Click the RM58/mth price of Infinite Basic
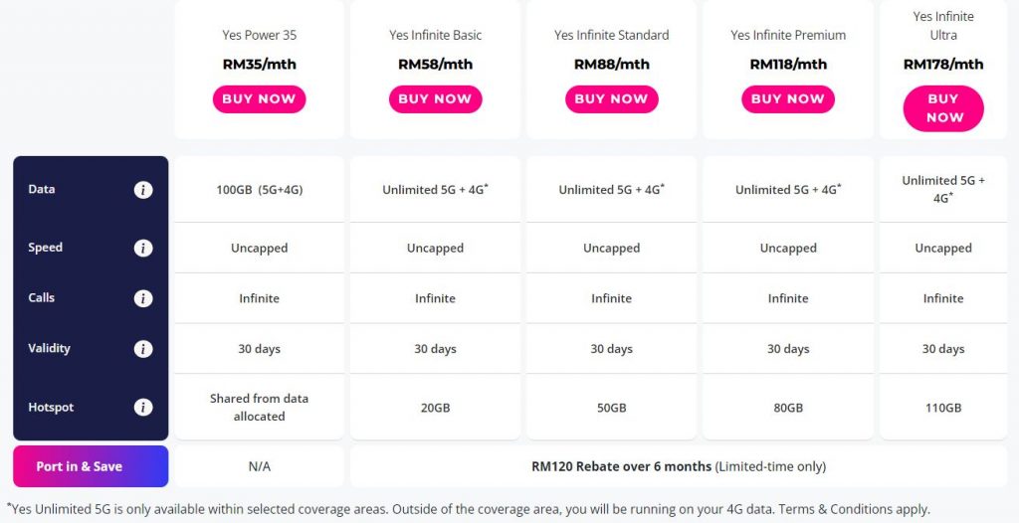Image resolution: width=1019 pixels, height=523 pixels. pos(436,65)
